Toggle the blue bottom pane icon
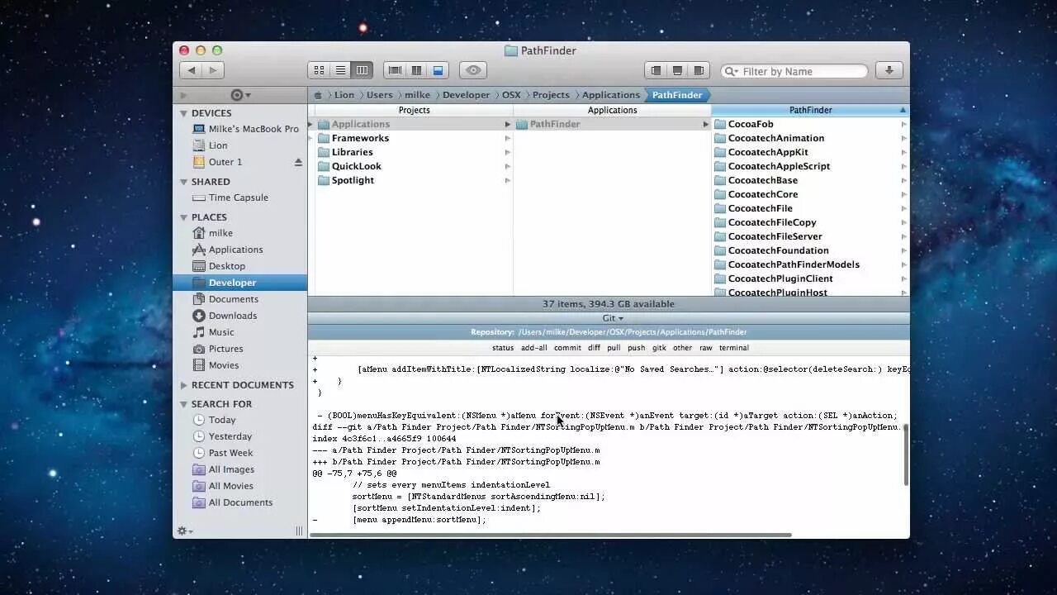 438,71
